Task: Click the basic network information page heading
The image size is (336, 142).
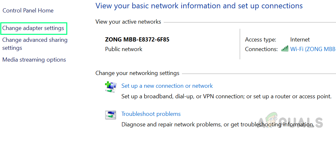Action: tap(199, 6)
